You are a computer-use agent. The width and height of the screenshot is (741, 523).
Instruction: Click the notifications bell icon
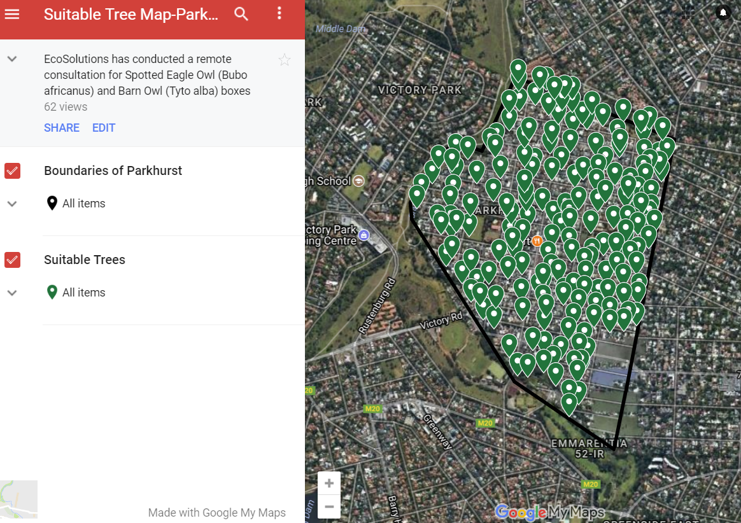point(723,13)
